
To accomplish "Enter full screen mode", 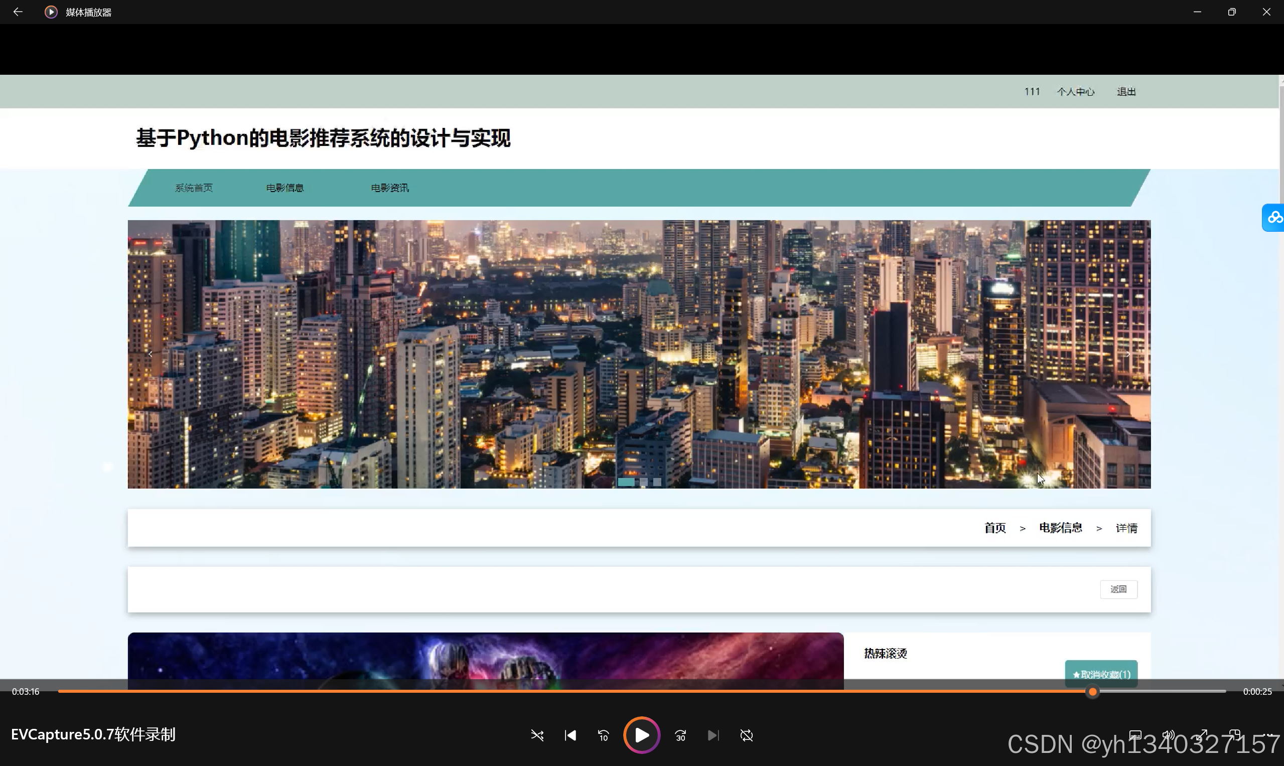I will 1201,735.
